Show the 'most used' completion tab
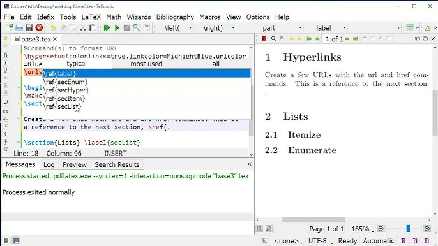 click(x=146, y=64)
